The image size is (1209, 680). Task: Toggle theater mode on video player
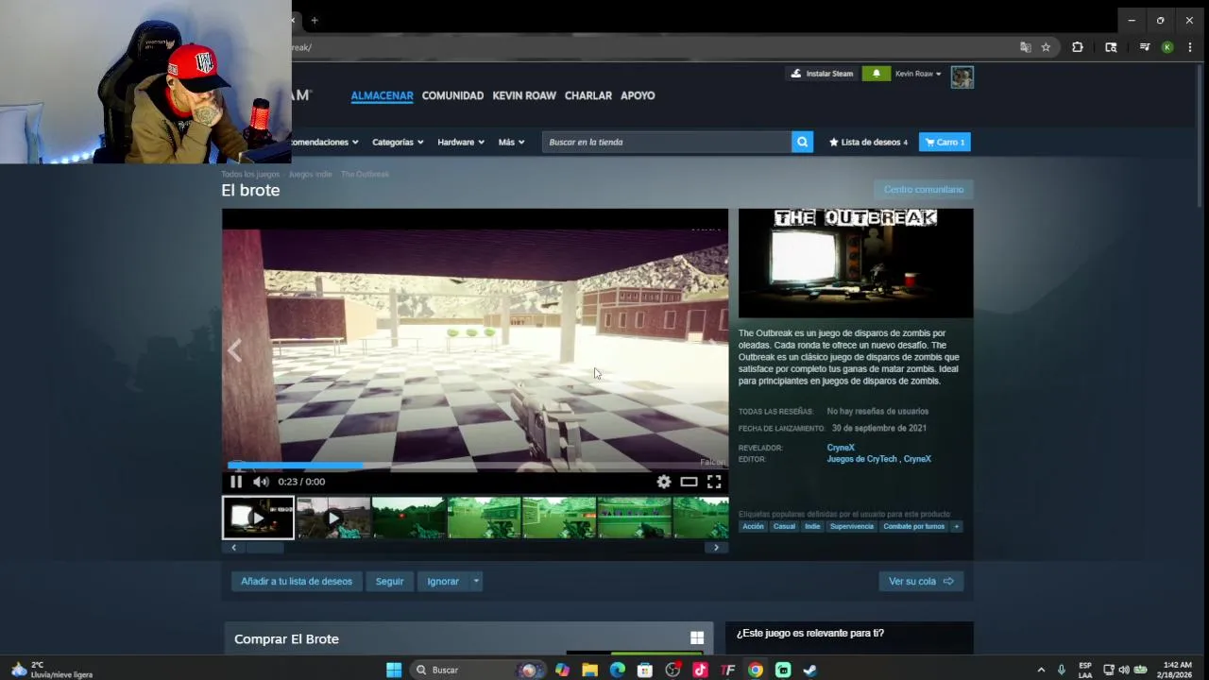point(689,482)
